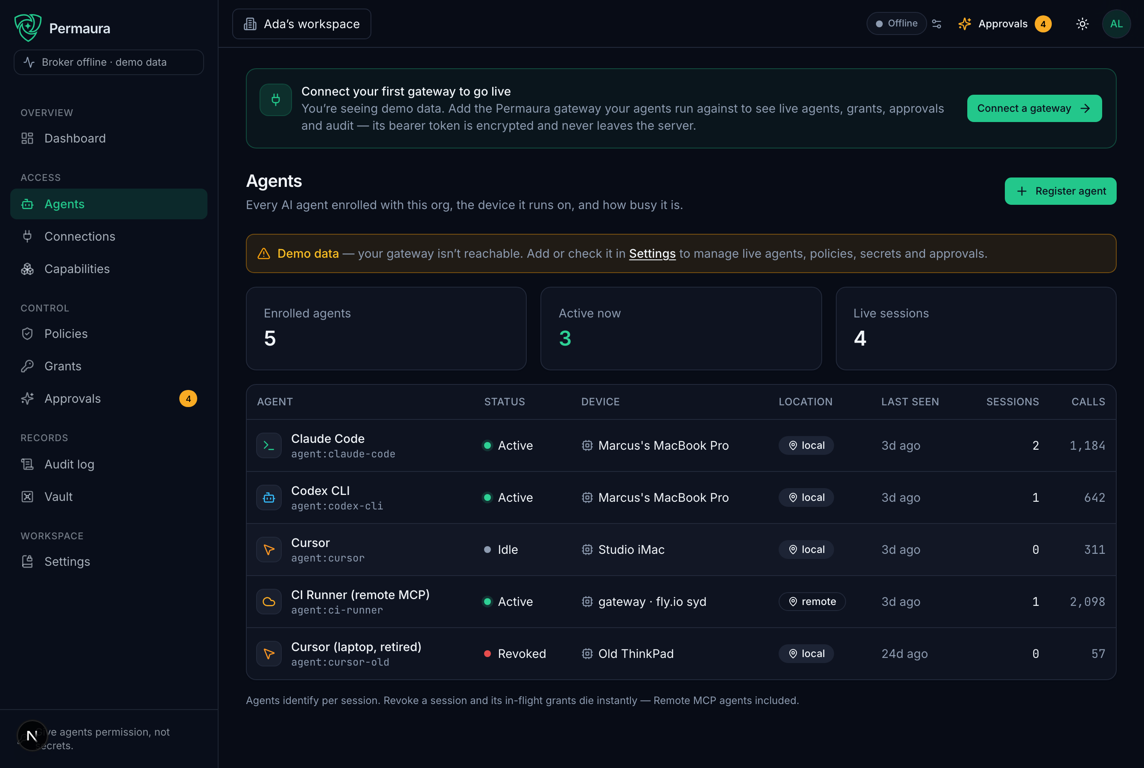Open Ada's workspace switcher
Image resolution: width=1144 pixels, height=768 pixels.
click(301, 24)
